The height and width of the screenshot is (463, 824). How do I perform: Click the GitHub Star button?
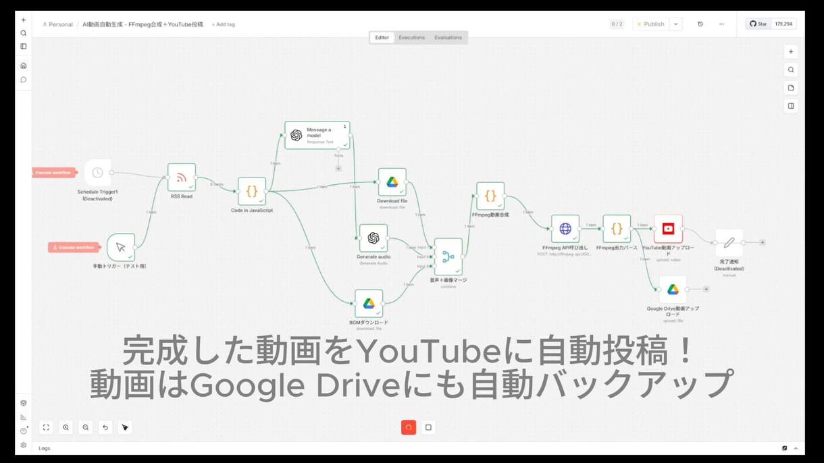(758, 24)
